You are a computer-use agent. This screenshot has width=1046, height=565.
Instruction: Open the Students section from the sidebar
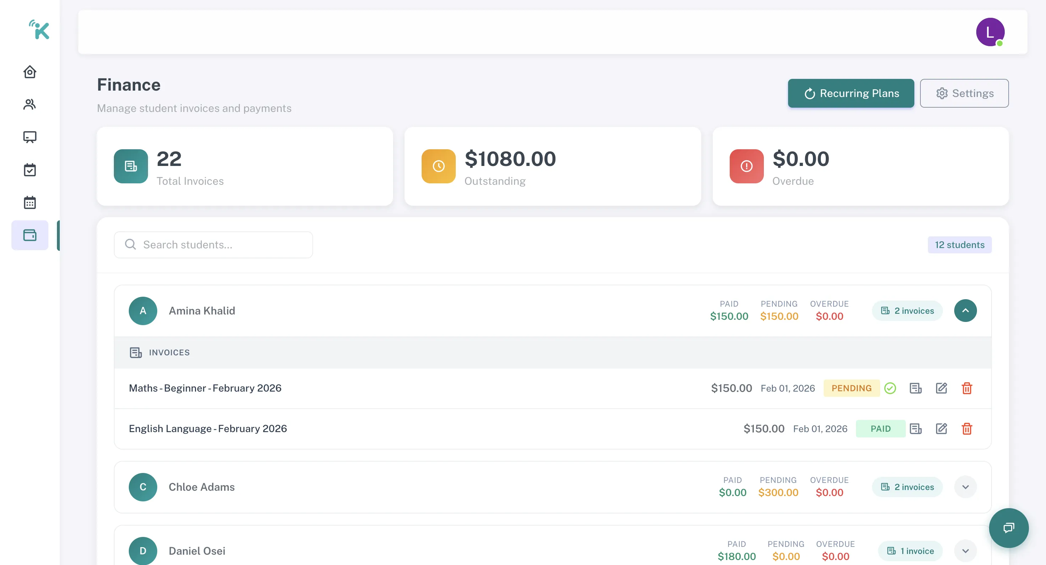tap(30, 104)
